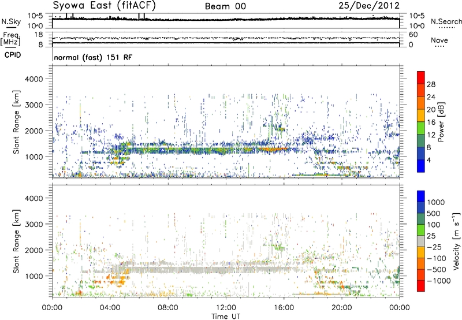Click the '-500' velocity colorbar label
This screenshot has width=462, height=320.
click(437, 270)
